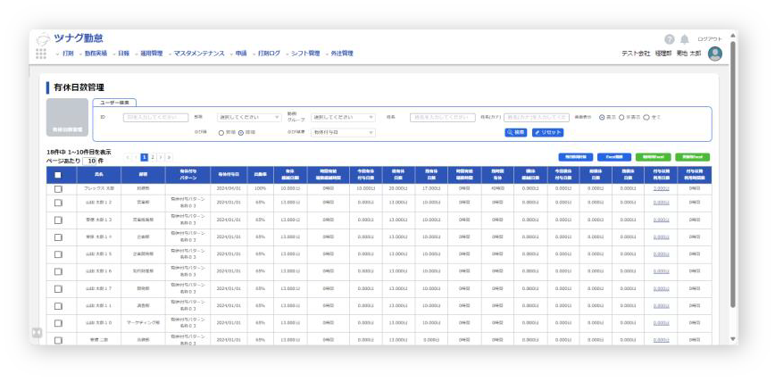Click the ID search input field

click(x=155, y=117)
